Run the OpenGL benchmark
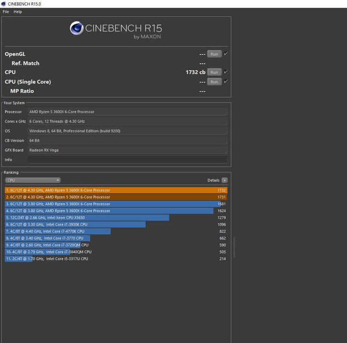 pyautogui.click(x=214, y=54)
